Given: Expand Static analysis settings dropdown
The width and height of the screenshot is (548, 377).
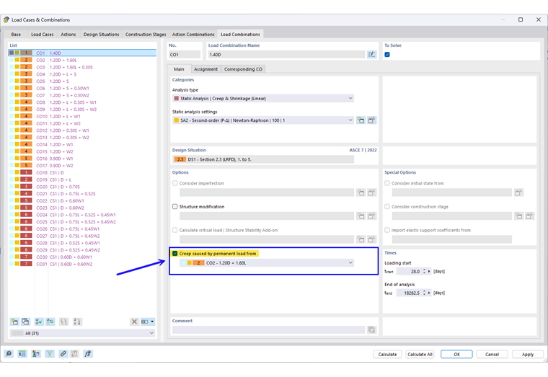Looking at the screenshot, I should pyautogui.click(x=263, y=120).
